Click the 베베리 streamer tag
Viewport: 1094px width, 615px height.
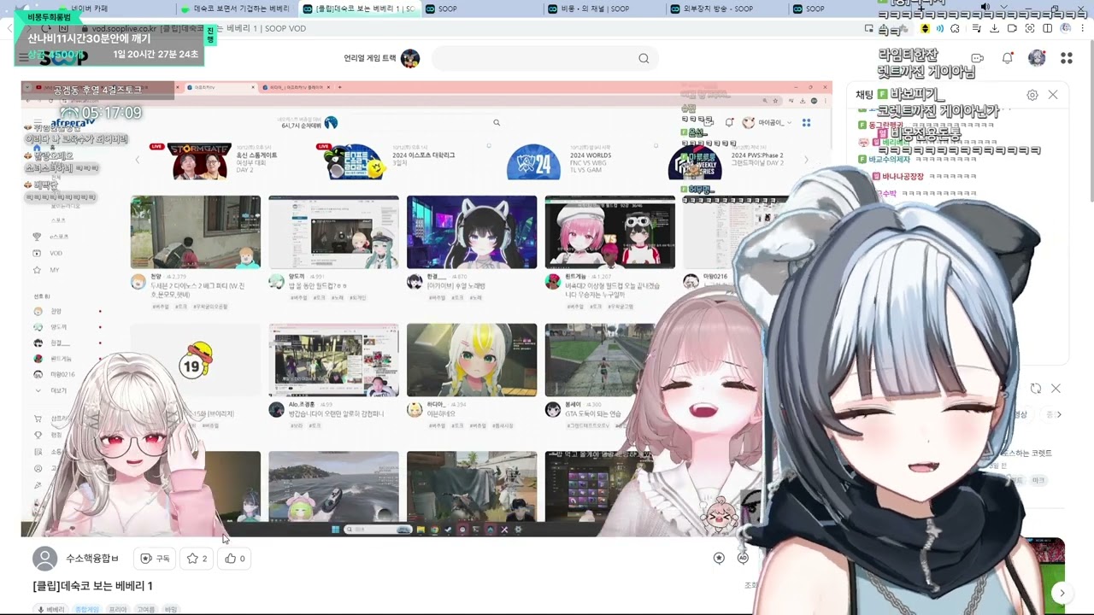51,610
